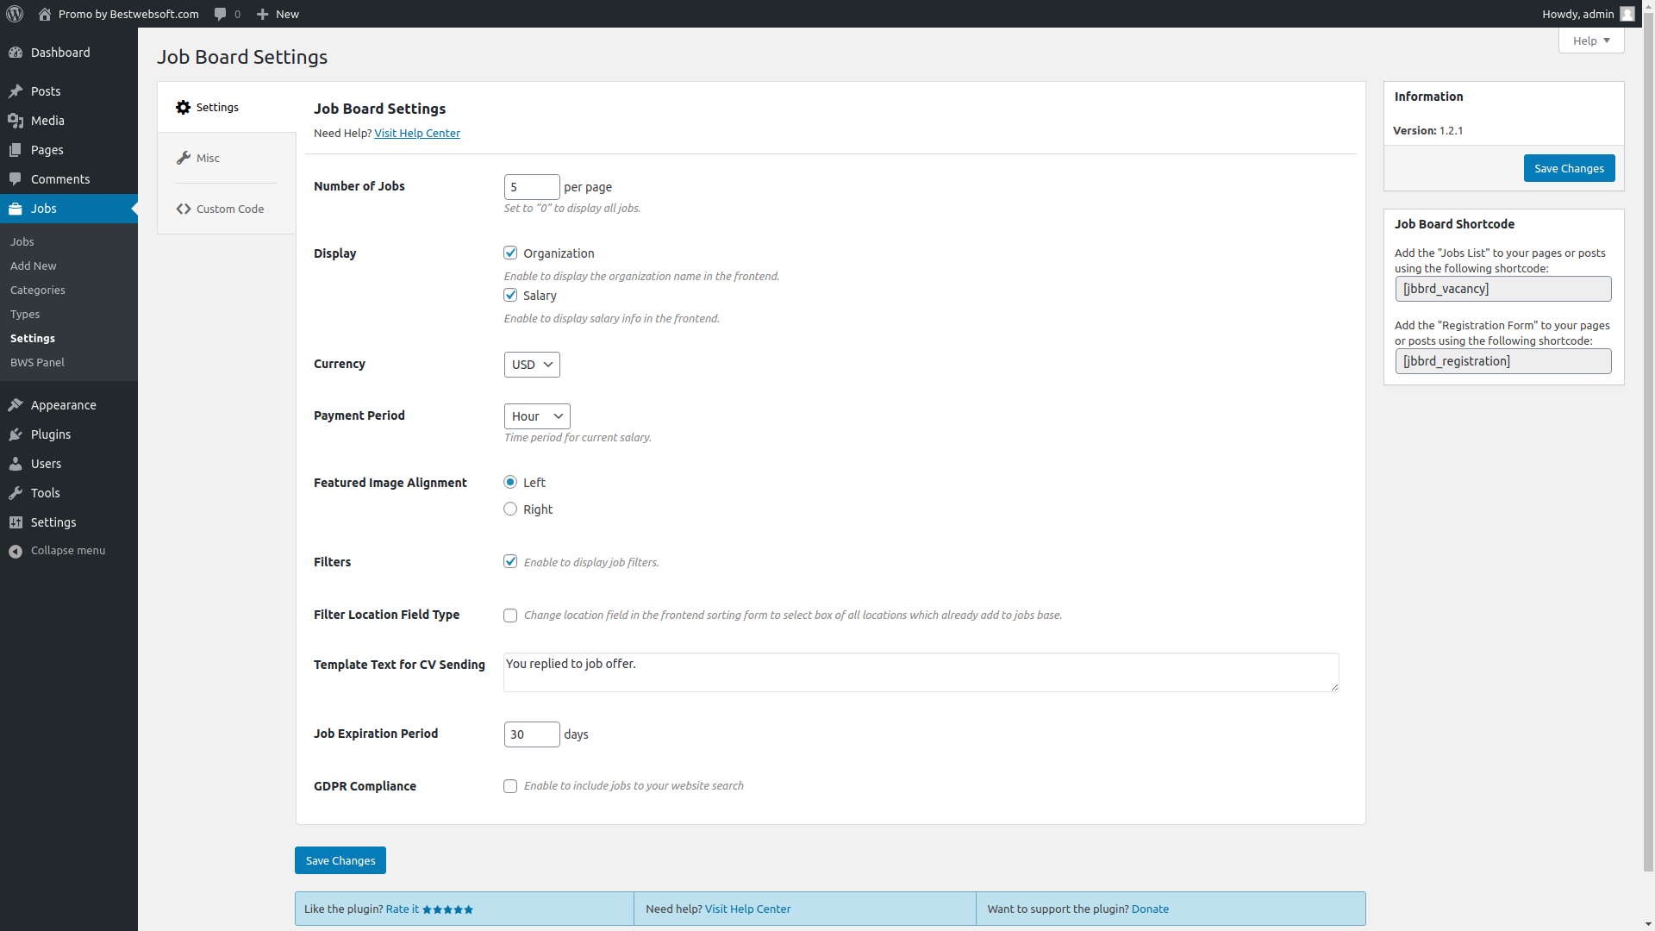1655x931 pixels.
Task: Change the Payment Period dropdown
Action: click(536, 416)
